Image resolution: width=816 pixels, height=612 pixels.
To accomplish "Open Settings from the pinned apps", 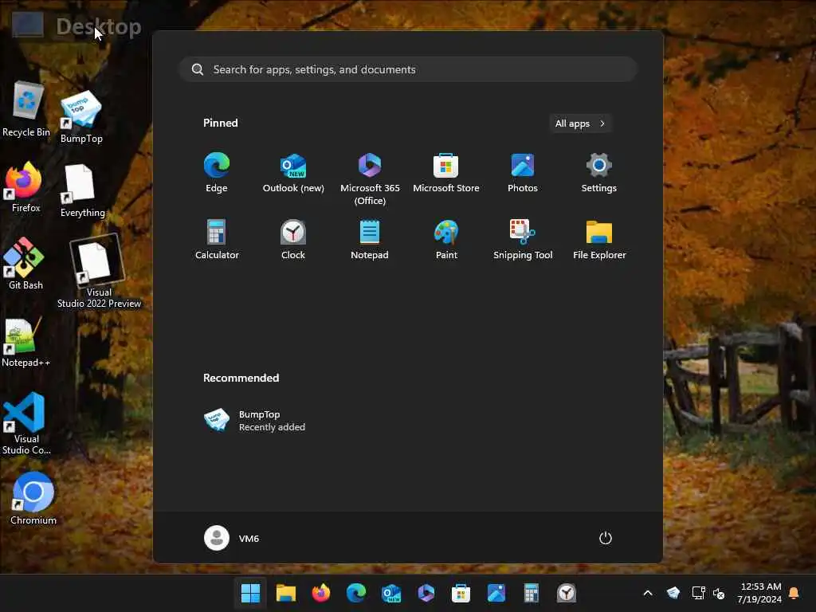I will [599, 173].
